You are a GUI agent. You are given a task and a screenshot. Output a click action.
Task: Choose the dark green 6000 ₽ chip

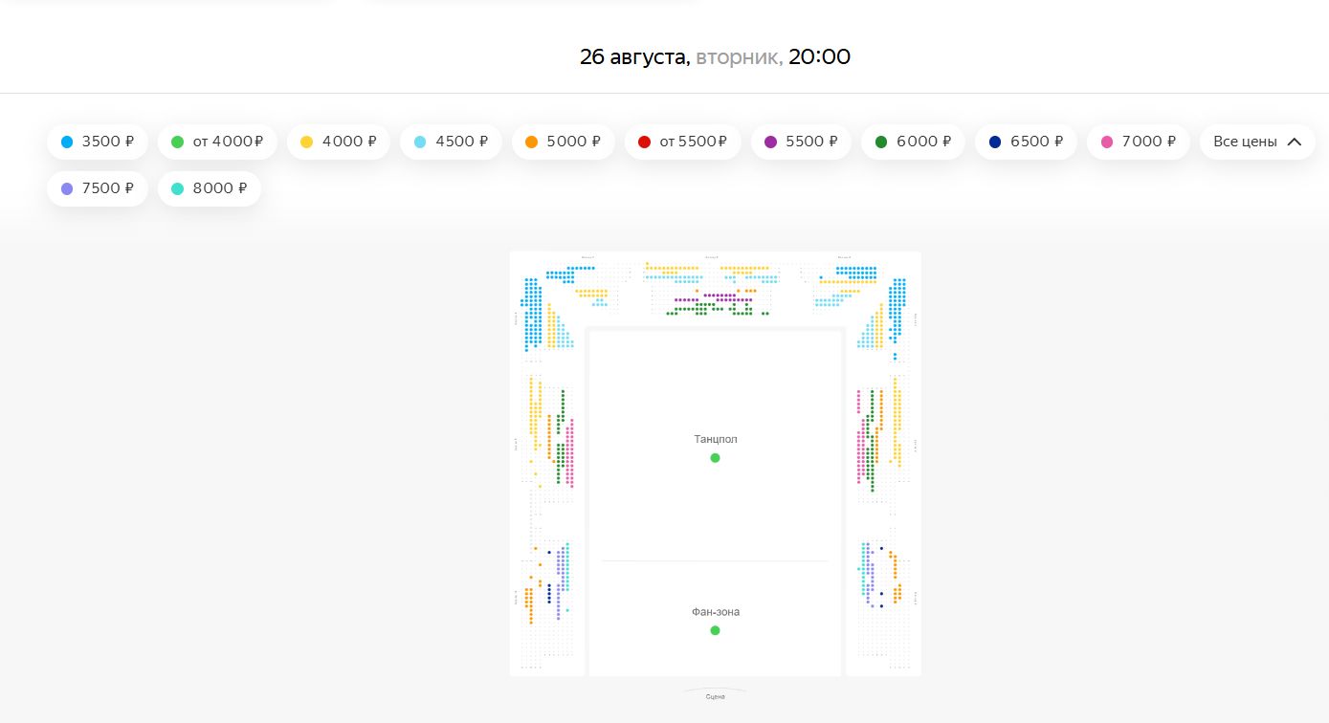[x=914, y=142]
